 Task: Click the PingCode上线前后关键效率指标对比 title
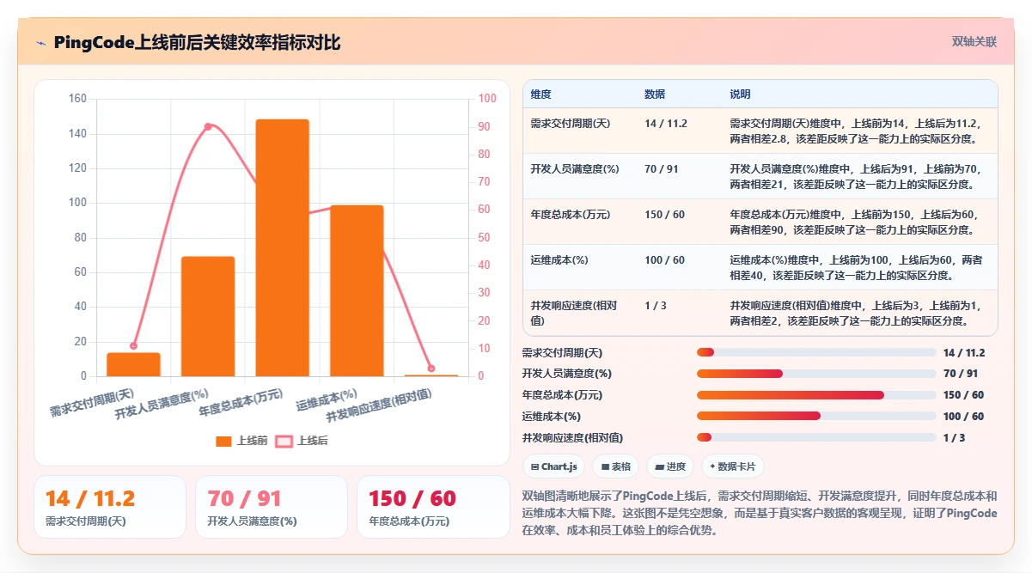[x=197, y=43]
